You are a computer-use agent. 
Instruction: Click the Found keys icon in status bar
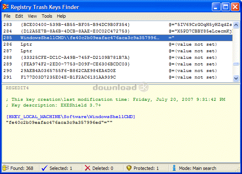(6, 168)
